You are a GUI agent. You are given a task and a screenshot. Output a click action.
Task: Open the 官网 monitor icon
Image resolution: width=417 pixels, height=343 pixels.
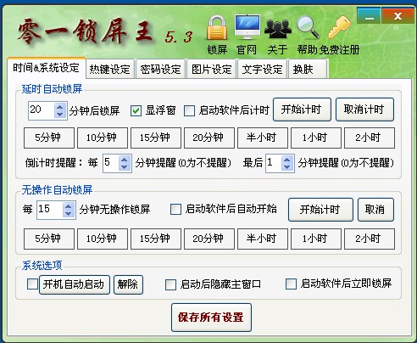tap(247, 27)
